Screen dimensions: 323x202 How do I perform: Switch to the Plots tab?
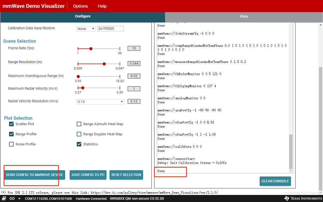[x=244, y=16]
